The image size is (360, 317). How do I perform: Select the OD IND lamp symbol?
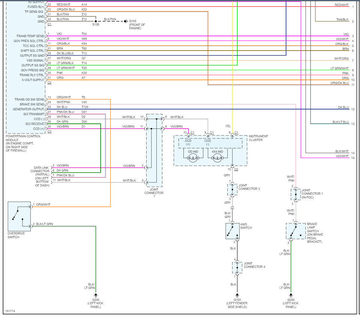pyautogui.click(x=193, y=158)
